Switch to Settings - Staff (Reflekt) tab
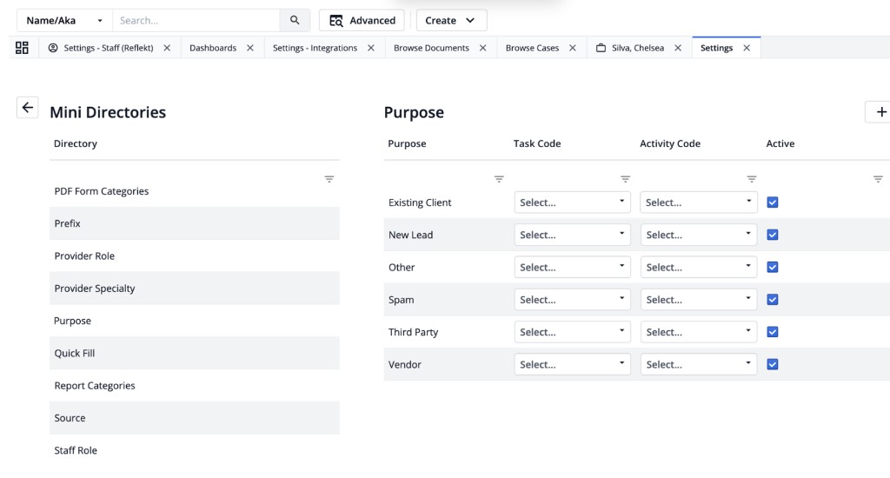 109,49
